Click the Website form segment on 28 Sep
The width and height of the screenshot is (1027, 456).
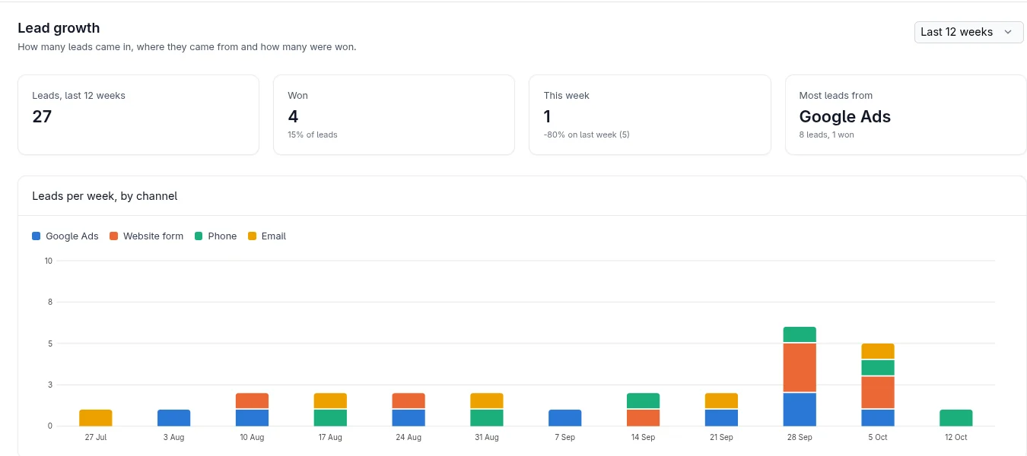(800, 368)
